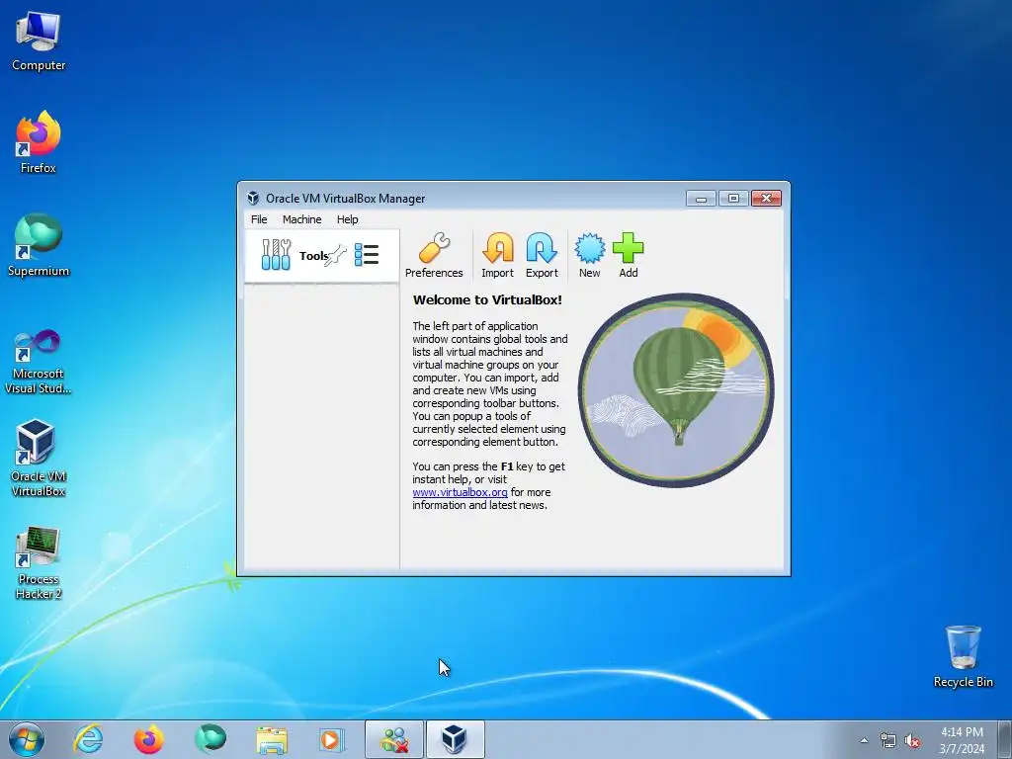Launch Firefox from the taskbar
The width and height of the screenshot is (1012, 759).
148,739
